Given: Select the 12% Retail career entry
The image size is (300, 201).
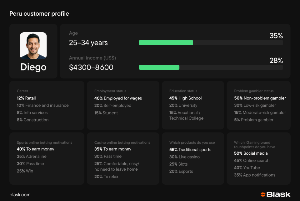Looking at the screenshot, I should [26, 98].
